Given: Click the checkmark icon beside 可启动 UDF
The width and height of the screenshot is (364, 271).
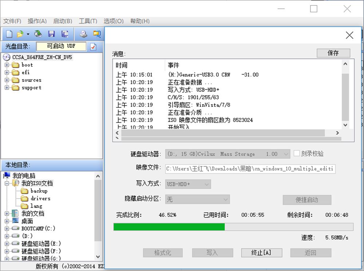Looking at the screenshot, I should pyautogui.click(x=94, y=46).
